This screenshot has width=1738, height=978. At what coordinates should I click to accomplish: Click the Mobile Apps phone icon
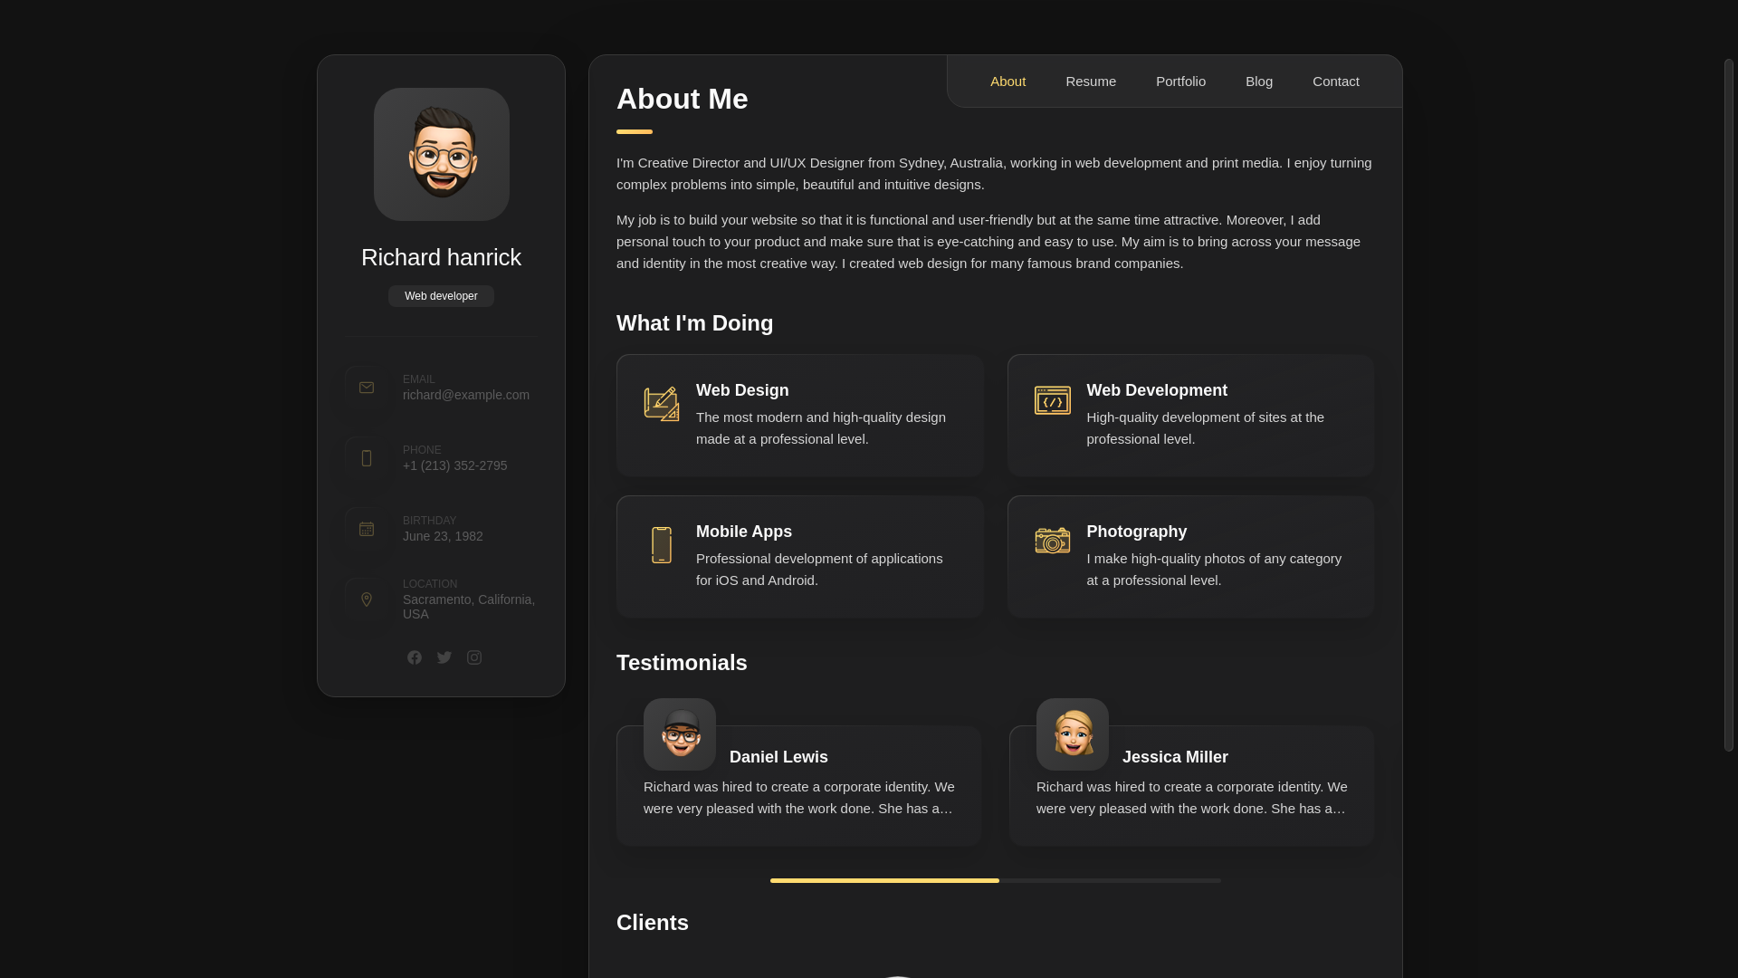(x=662, y=545)
